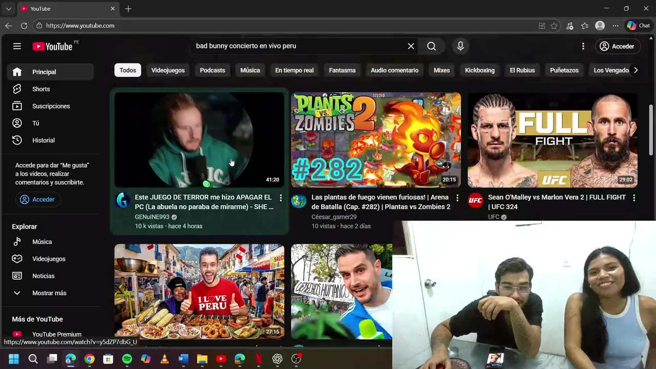656x369 pixels.
Task: Show more chips with the right arrow
Action: point(635,70)
